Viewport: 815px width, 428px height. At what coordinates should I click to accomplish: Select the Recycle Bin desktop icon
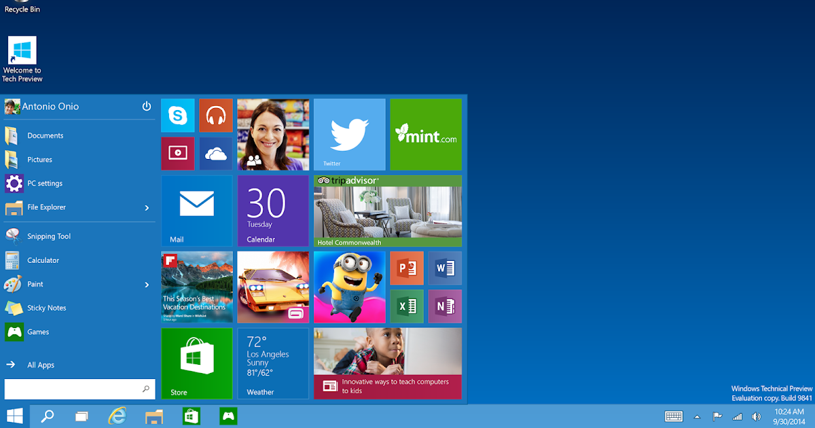pos(22,7)
